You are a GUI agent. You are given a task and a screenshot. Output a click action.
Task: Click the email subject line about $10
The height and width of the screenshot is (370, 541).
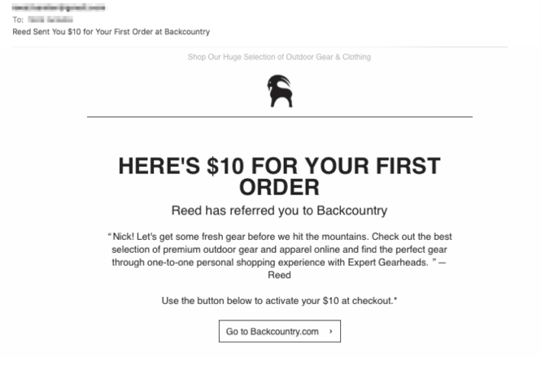coord(111,33)
